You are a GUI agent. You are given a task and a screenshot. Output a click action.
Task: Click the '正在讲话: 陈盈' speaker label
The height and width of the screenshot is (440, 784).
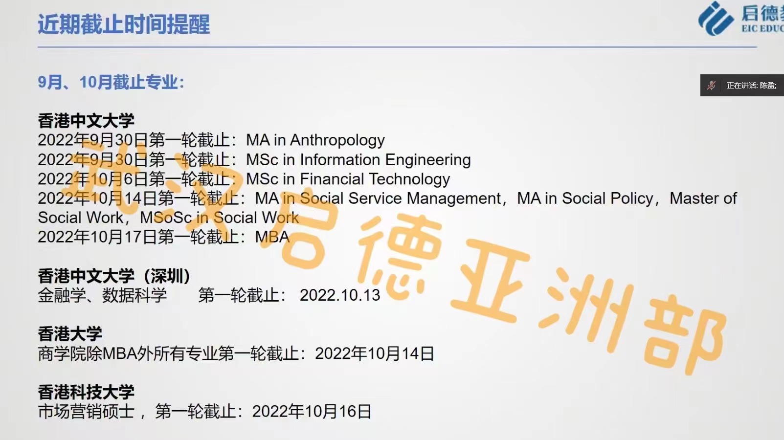point(751,86)
